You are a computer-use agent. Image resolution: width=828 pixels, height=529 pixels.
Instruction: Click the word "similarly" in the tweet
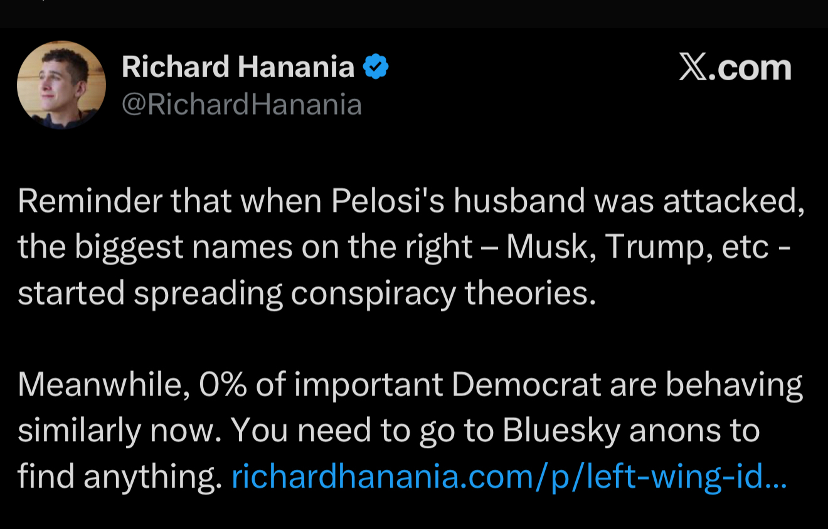tap(78, 431)
